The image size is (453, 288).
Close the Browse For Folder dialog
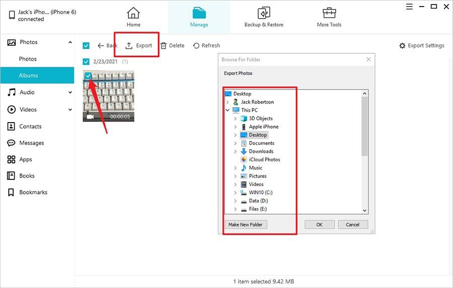(368, 59)
